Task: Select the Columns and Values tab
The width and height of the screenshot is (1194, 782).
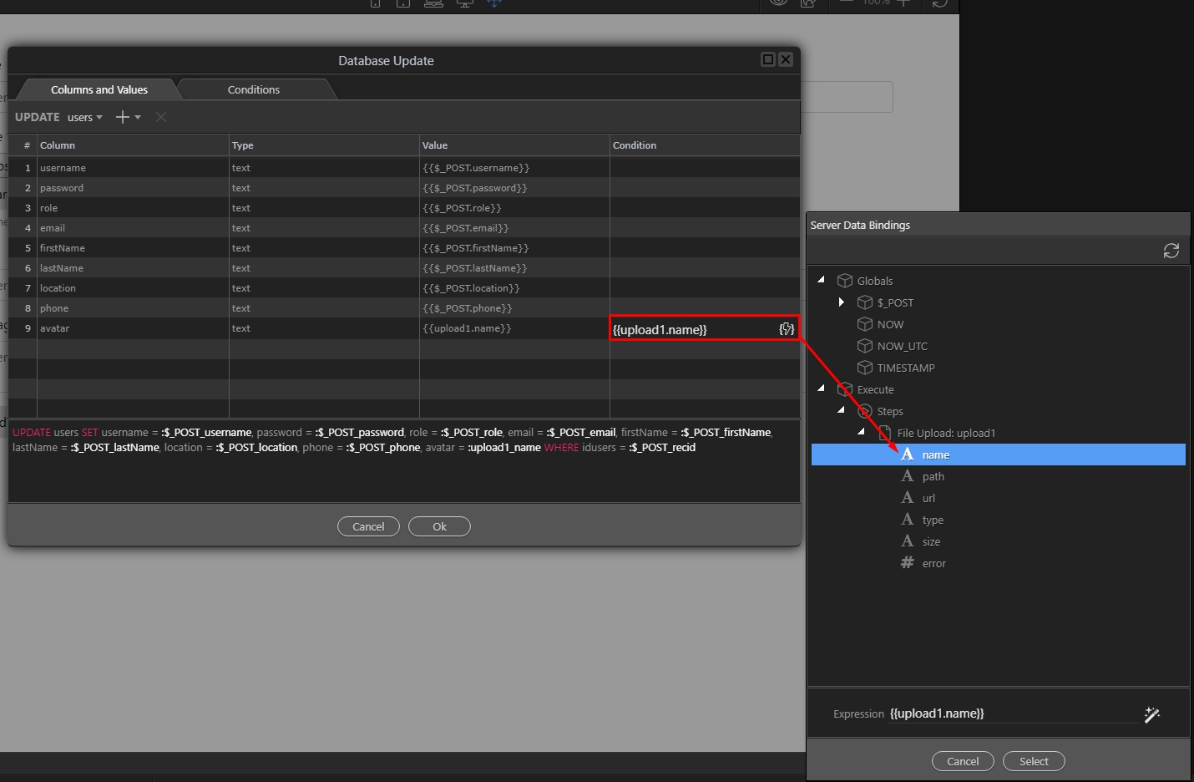Action: pos(99,89)
